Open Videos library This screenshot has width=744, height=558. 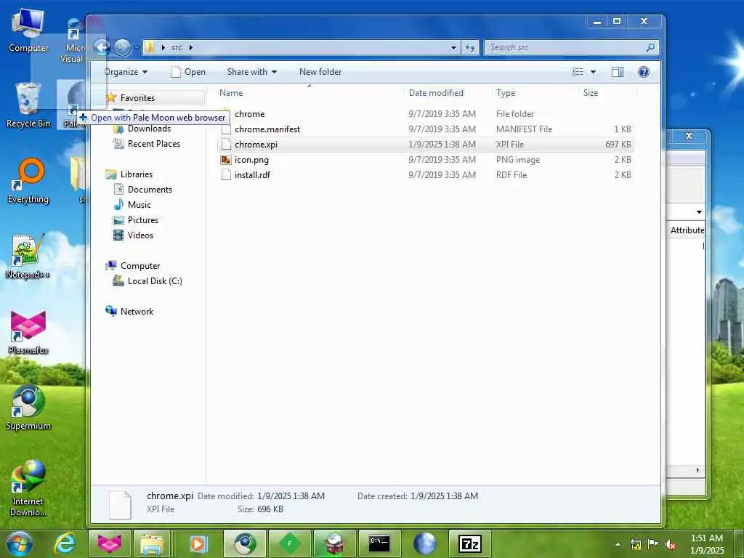click(x=140, y=235)
